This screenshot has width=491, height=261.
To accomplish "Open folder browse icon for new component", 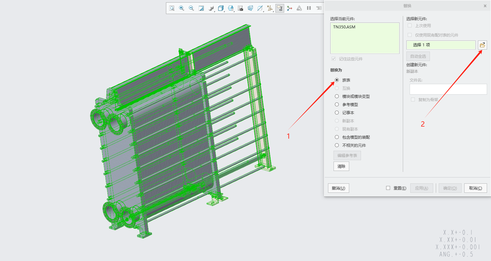I will [x=483, y=45].
